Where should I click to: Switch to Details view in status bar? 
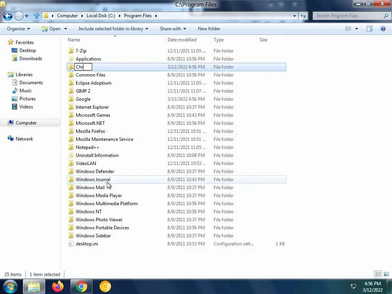pyautogui.click(x=378, y=274)
